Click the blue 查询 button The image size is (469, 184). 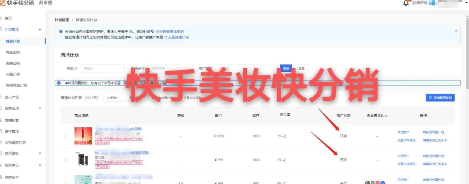coord(286,68)
